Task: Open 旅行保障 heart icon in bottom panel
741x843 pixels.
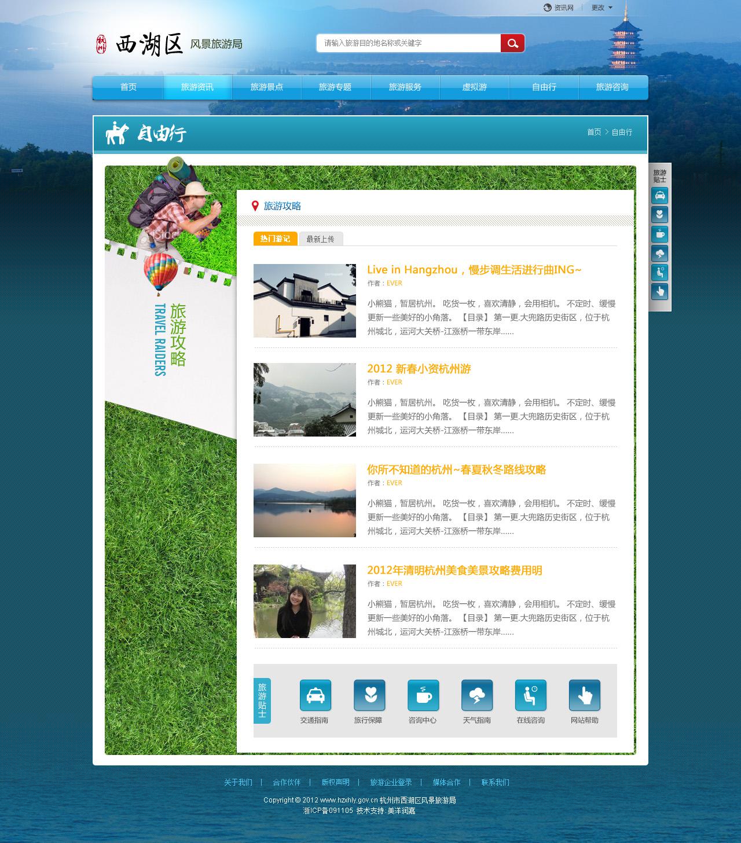Action: [x=369, y=695]
